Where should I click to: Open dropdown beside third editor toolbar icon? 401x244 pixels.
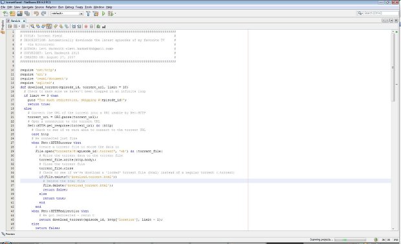(x=27, y=26)
